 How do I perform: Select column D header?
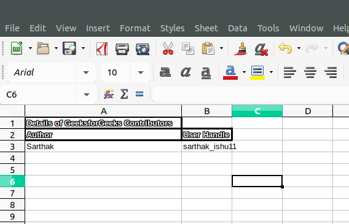(308, 111)
